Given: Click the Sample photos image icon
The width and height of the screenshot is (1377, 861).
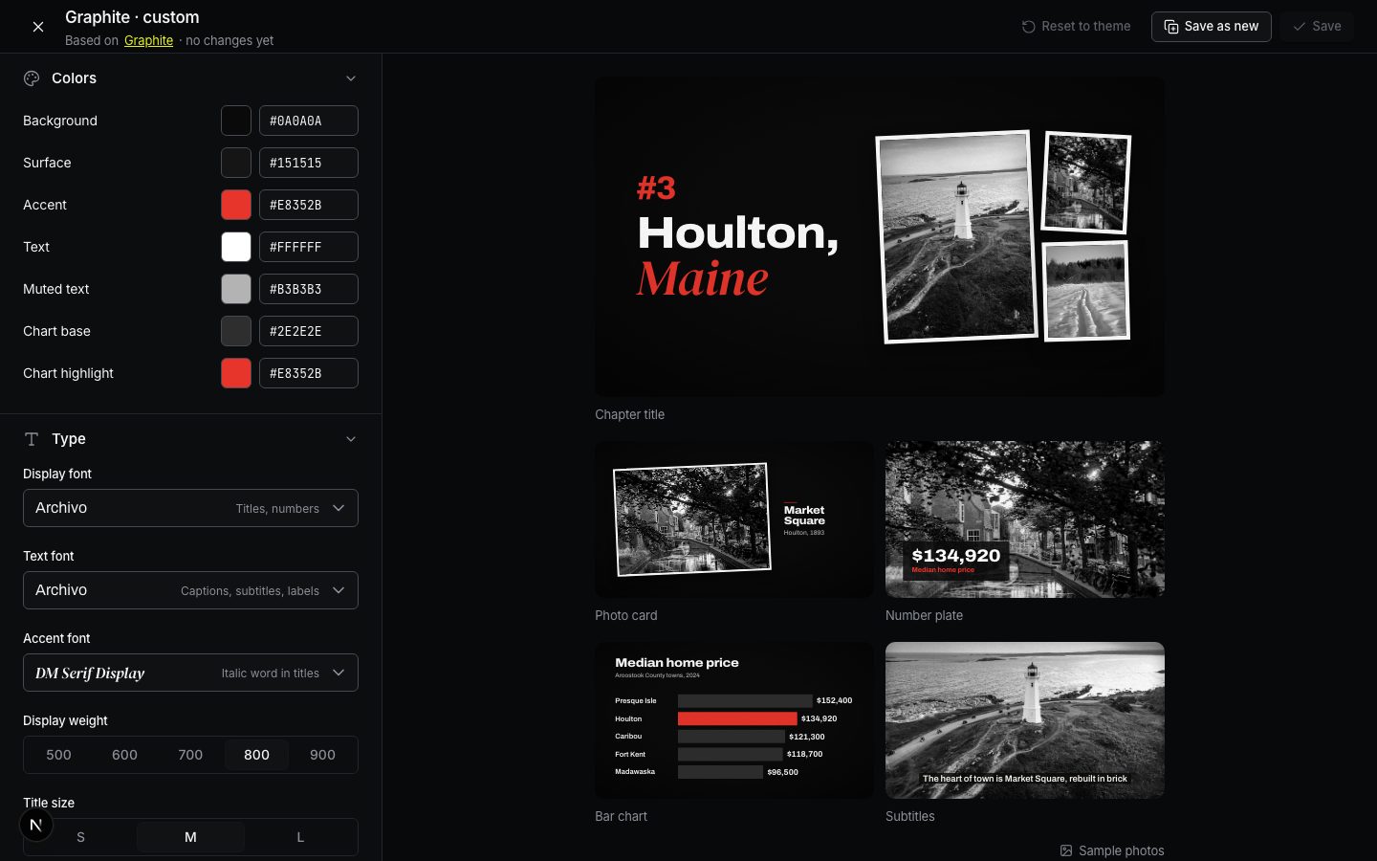Looking at the screenshot, I should (x=1066, y=850).
